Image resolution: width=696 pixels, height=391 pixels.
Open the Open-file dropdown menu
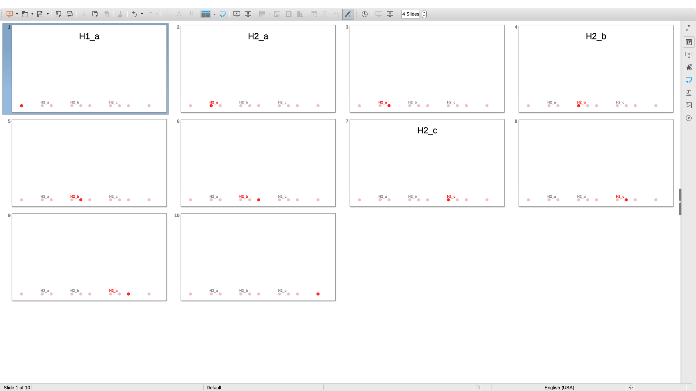(32, 14)
